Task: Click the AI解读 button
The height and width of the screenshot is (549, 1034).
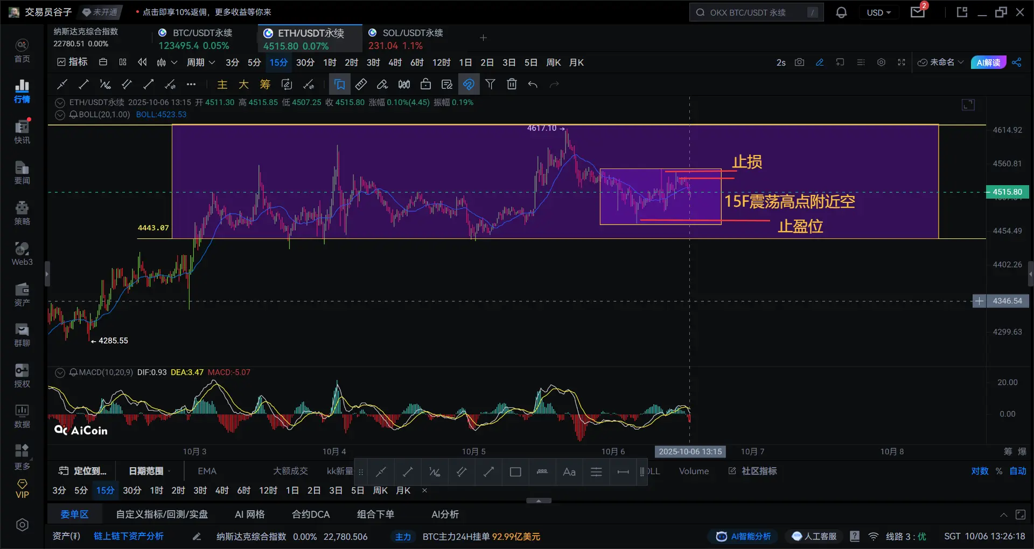Action: (x=988, y=62)
